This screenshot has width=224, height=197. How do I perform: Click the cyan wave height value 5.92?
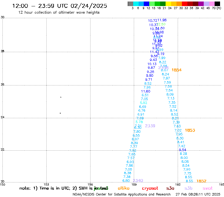click(x=143, y=103)
